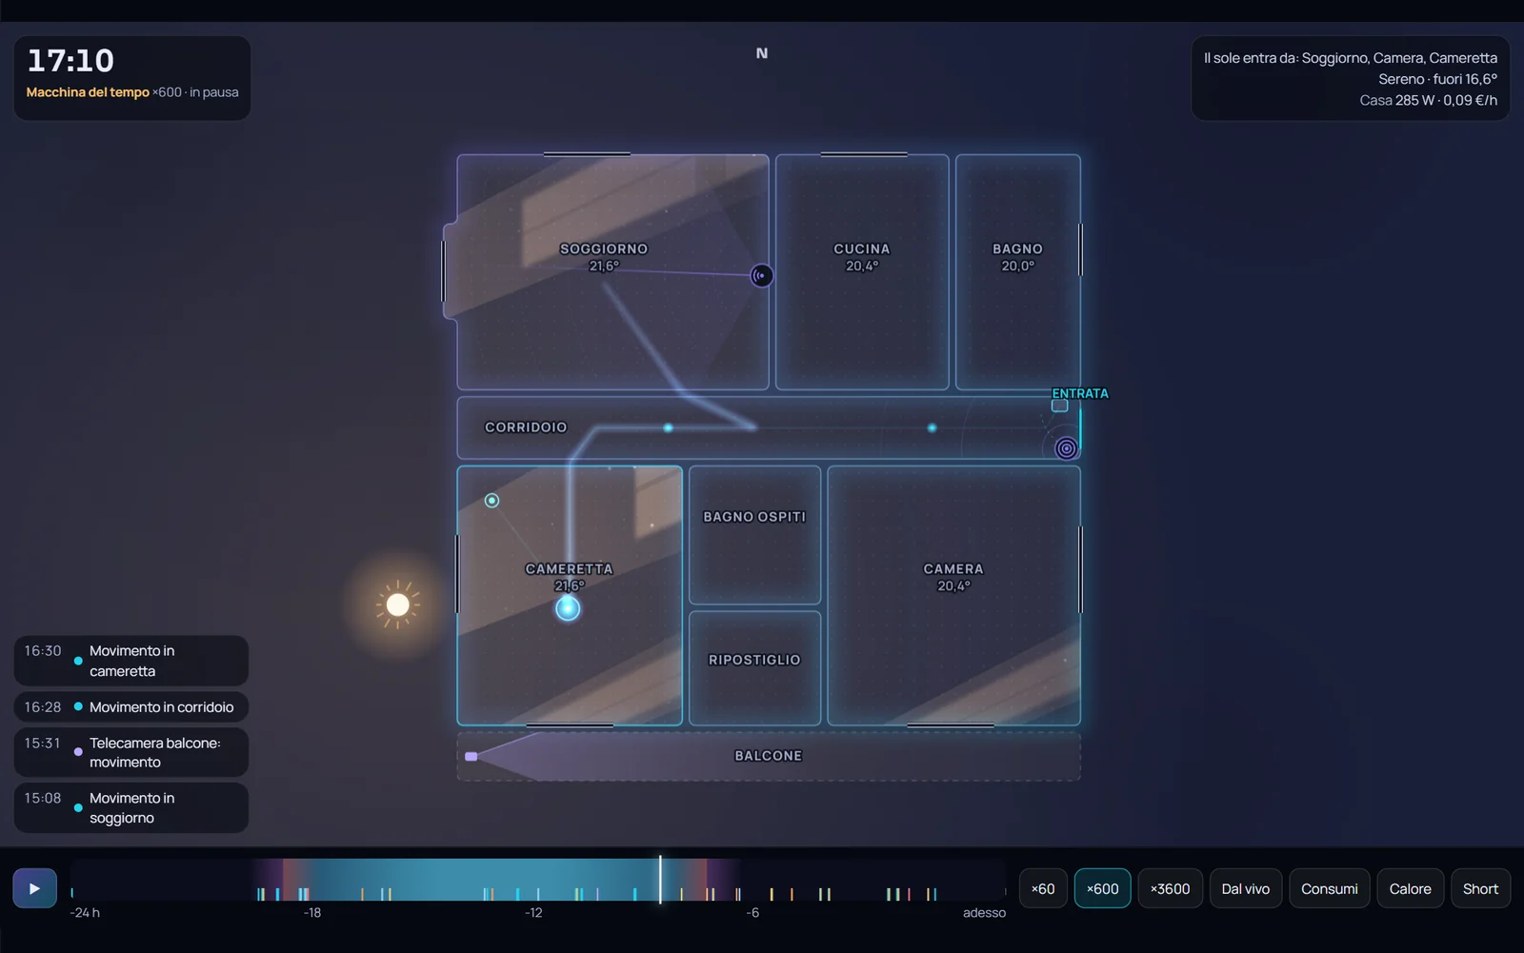
Task: Select the cameretta motion sensor ring icon
Action: pyautogui.click(x=491, y=501)
